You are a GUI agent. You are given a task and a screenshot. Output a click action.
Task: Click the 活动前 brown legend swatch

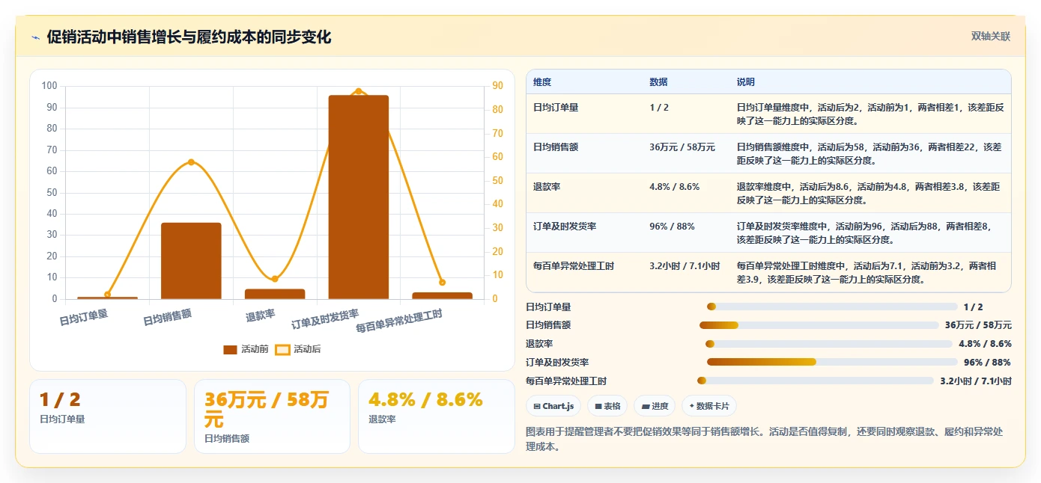[230, 349]
